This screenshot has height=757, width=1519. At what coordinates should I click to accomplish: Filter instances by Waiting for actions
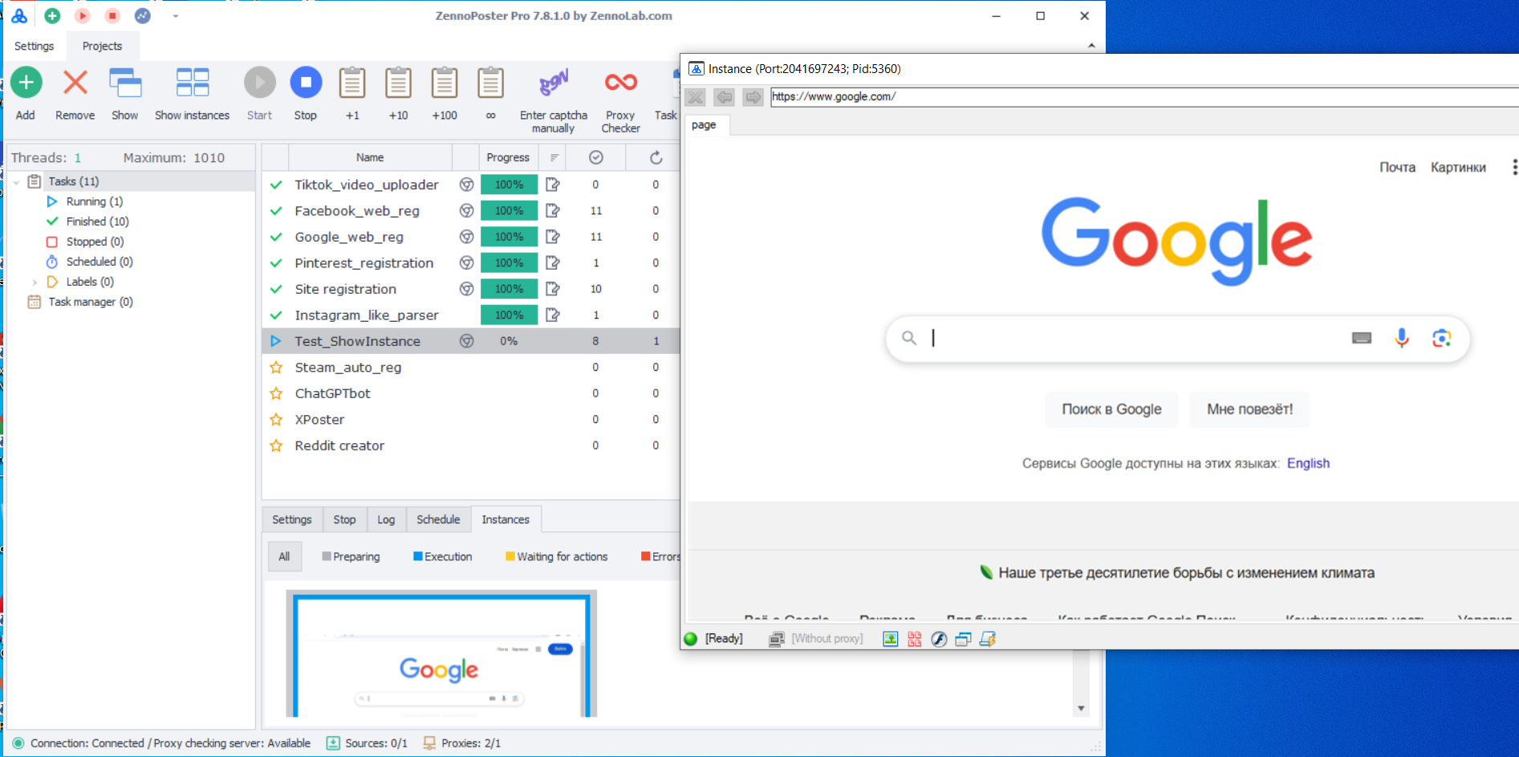tap(556, 556)
